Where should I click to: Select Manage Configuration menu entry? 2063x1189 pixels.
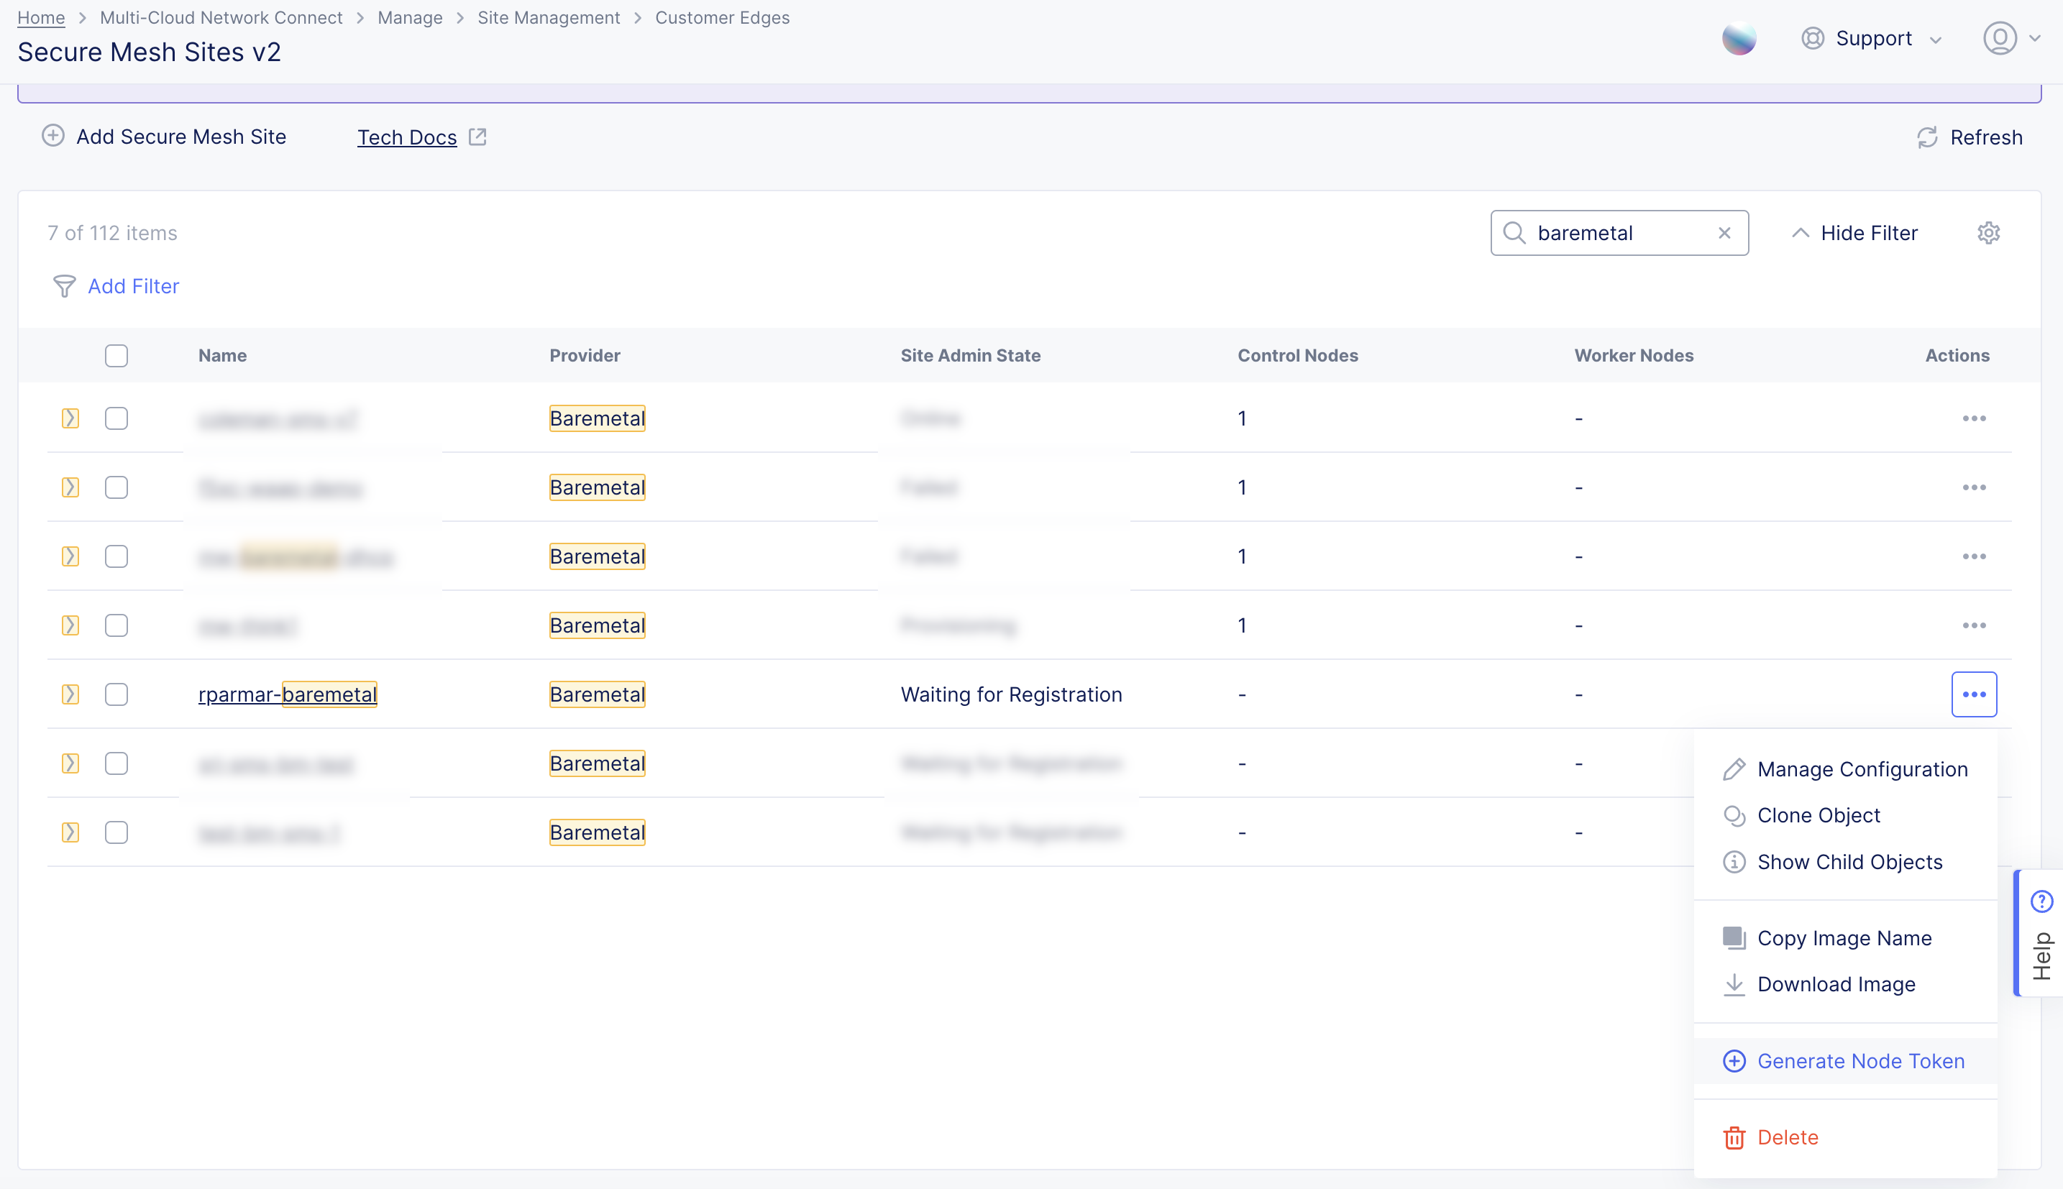tap(1861, 769)
